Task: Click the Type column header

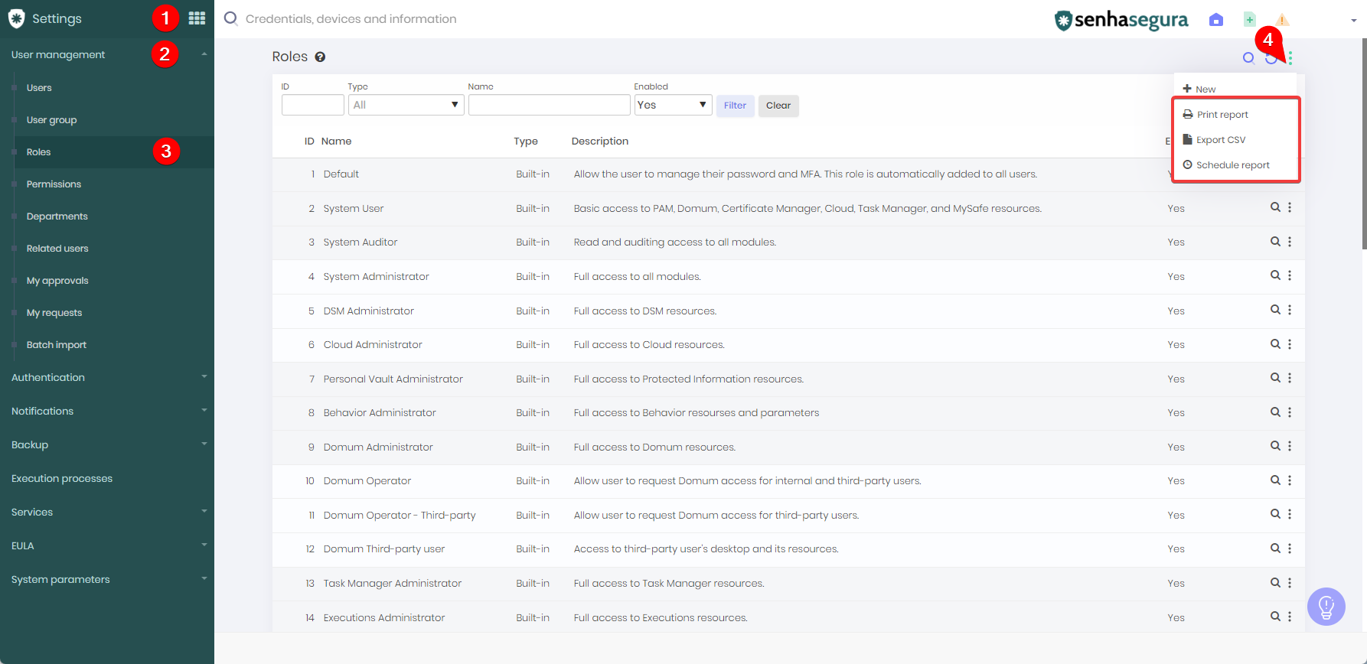Action: click(x=526, y=142)
